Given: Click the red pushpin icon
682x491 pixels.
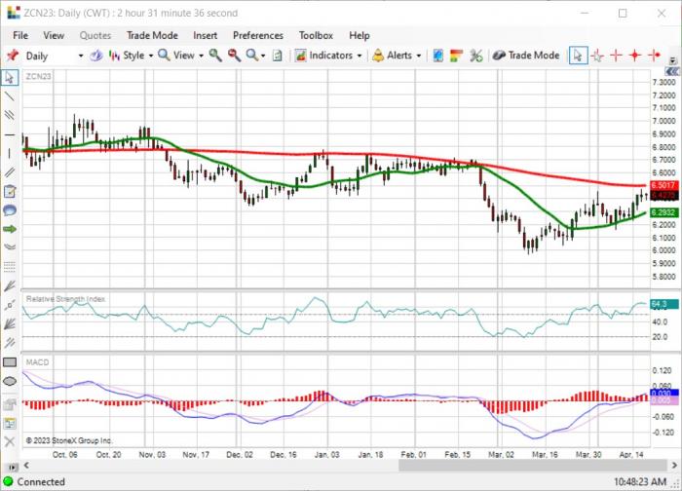Looking at the screenshot, I should tap(12, 56).
